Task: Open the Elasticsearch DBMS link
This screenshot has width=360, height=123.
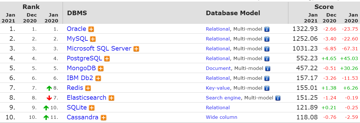Action: (x=87, y=98)
